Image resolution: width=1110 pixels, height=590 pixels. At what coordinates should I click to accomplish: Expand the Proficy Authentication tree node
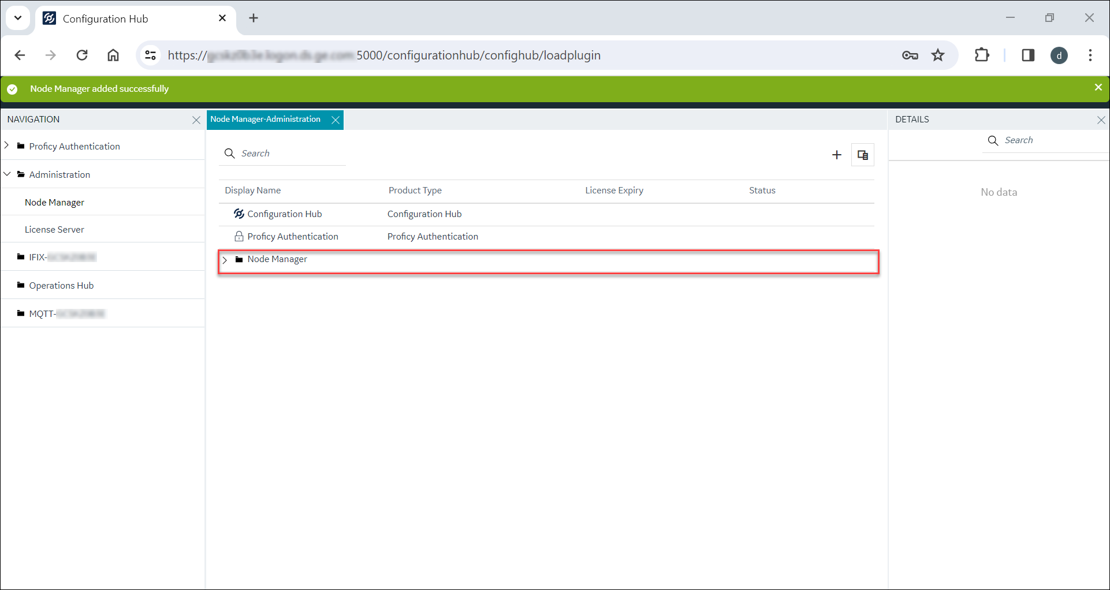[7, 145]
